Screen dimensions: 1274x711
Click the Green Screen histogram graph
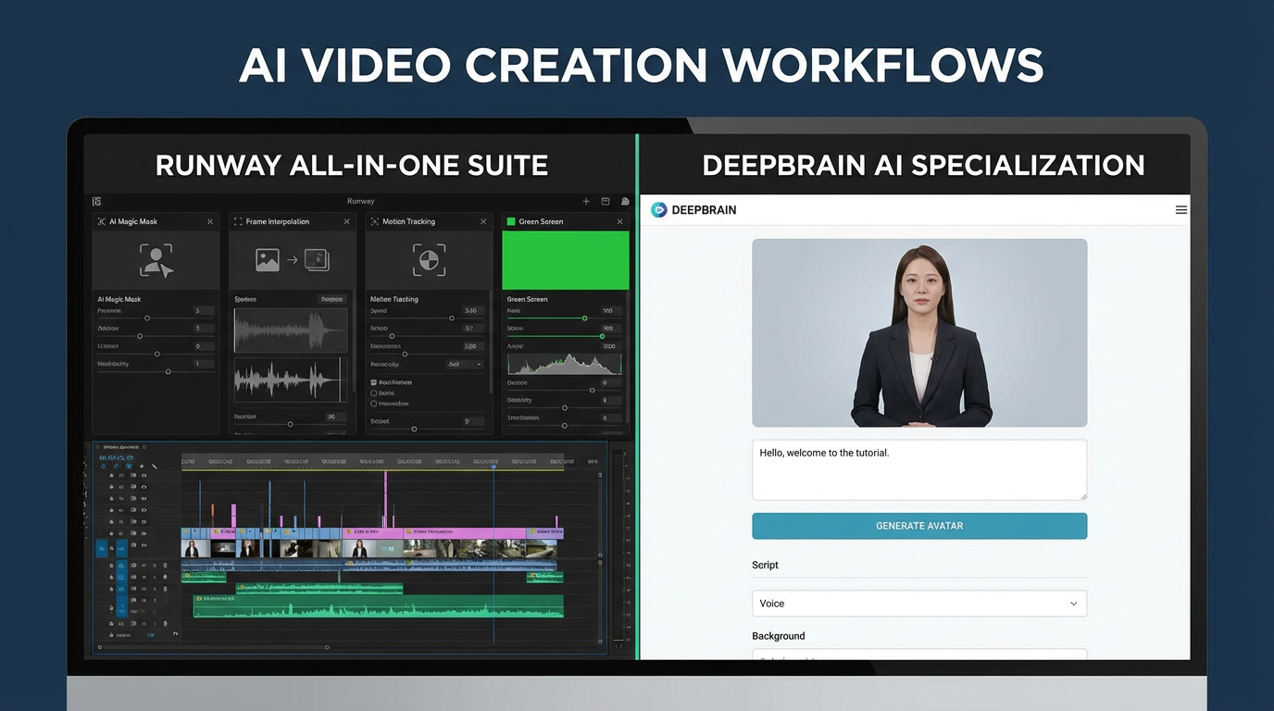[564, 363]
